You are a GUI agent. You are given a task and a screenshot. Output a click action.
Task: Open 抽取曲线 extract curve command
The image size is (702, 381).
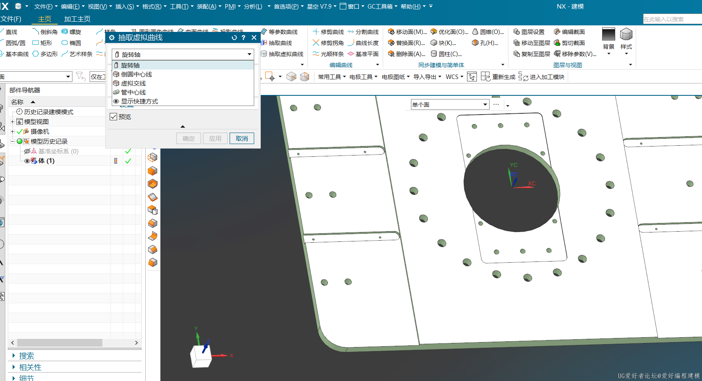pyautogui.click(x=276, y=43)
